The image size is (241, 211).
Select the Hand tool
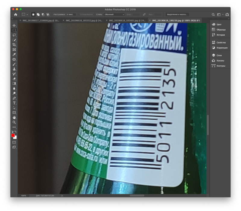(x=14, y=118)
